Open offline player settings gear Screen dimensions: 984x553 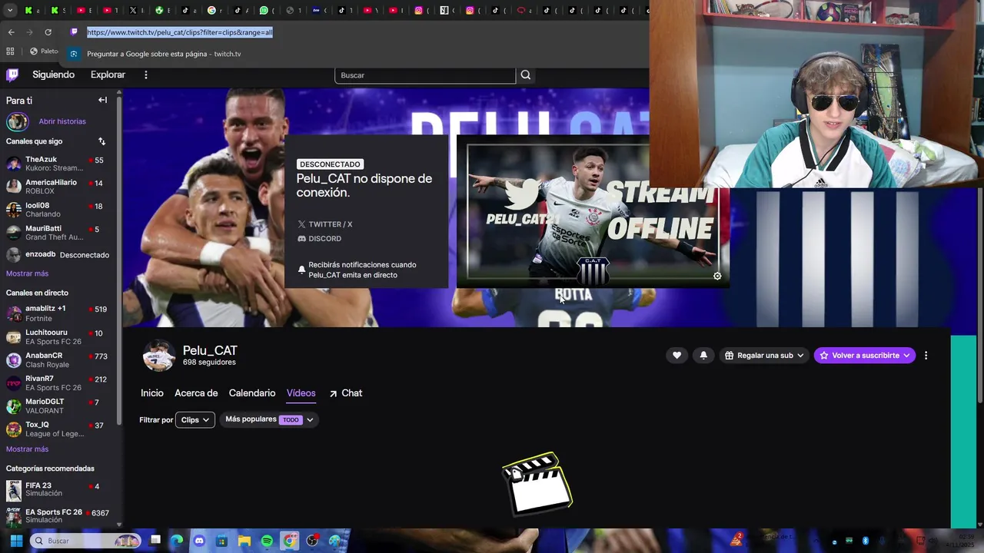tap(717, 276)
